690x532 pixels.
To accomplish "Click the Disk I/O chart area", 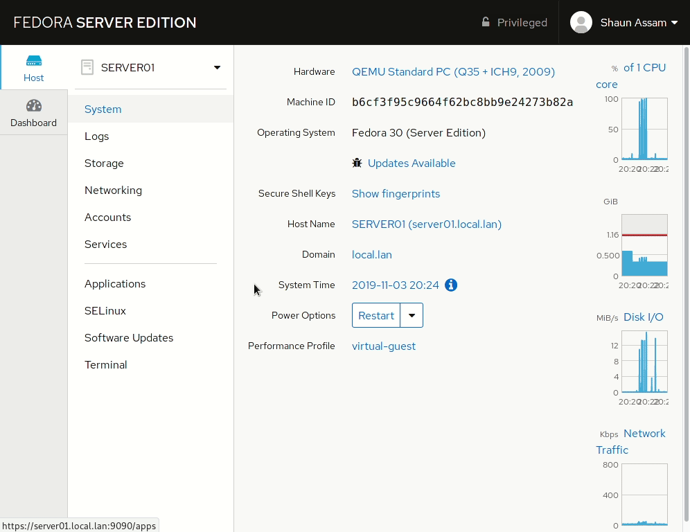I will tap(644, 362).
